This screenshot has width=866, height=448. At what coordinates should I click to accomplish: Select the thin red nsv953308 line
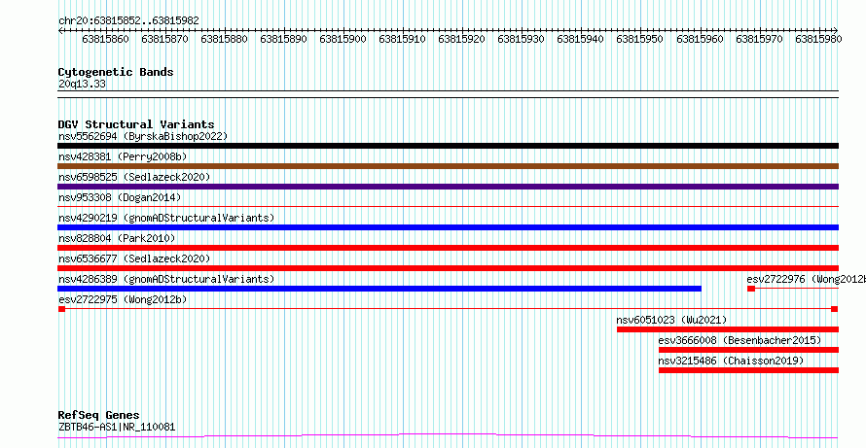(448, 207)
